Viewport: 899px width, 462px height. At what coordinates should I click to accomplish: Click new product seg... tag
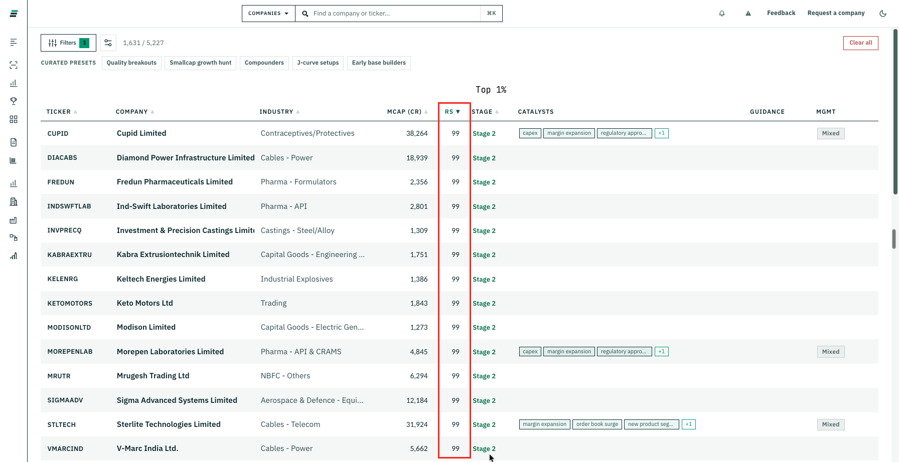pos(652,424)
